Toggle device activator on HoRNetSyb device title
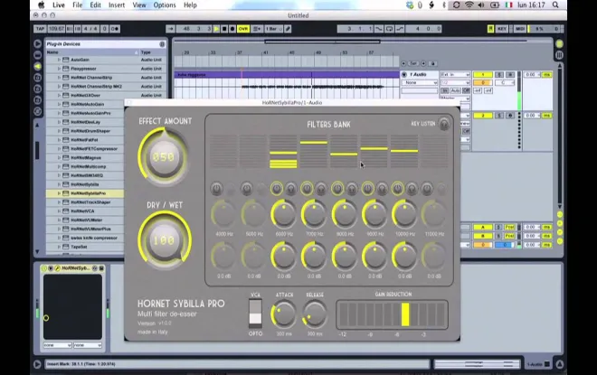 tap(43, 268)
